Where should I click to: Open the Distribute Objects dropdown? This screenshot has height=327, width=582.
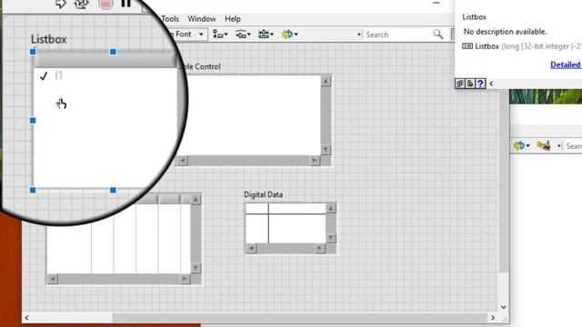[243, 35]
